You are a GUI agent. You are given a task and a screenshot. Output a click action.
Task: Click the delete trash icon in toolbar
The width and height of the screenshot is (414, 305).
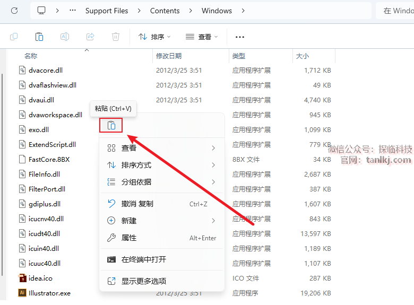click(x=116, y=37)
